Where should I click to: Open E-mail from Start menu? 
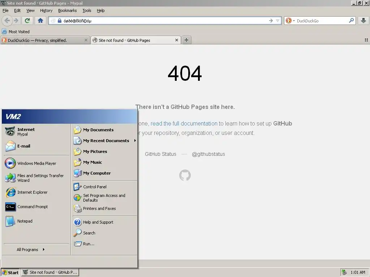tap(36, 146)
